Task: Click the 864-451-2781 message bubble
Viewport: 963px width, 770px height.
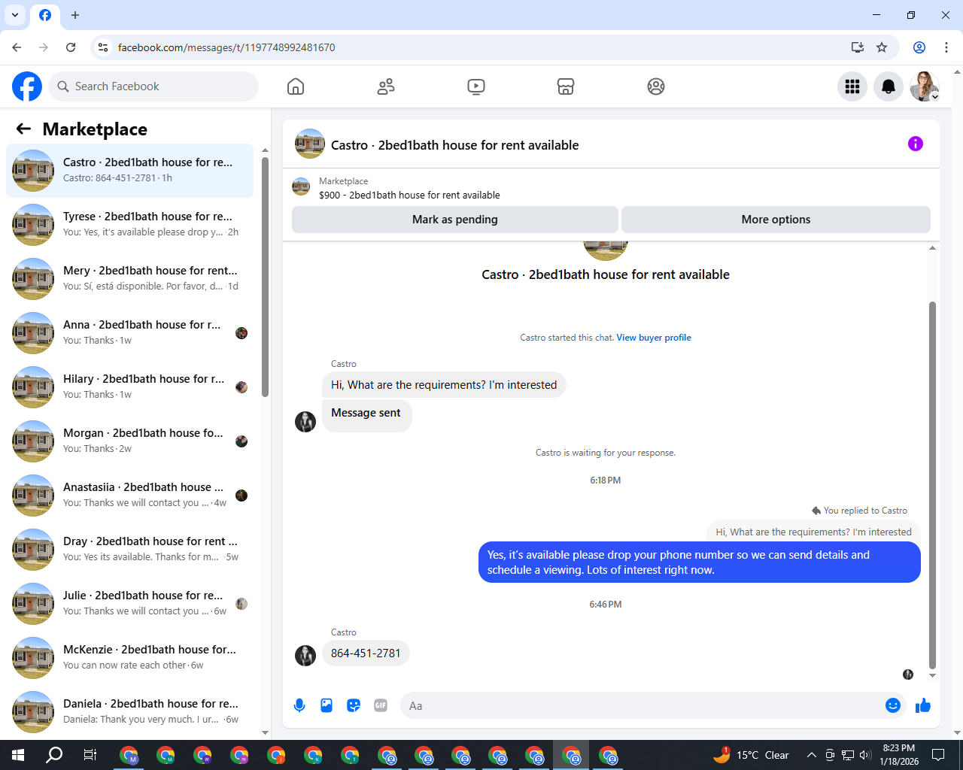Action: pyautogui.click(x=366, y=653)
